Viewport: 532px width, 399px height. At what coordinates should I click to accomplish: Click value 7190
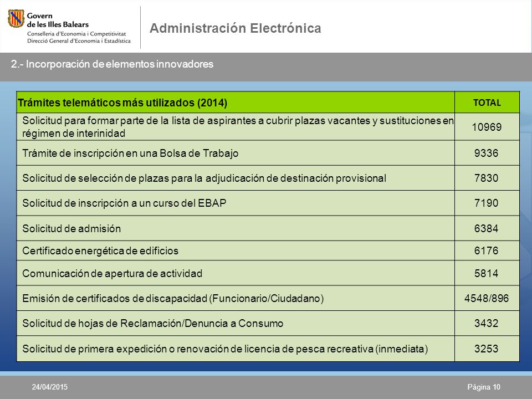pos(486,203)
